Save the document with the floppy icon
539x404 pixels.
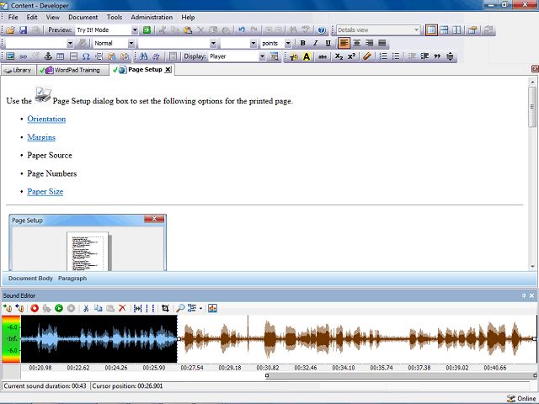click(23, 30)
